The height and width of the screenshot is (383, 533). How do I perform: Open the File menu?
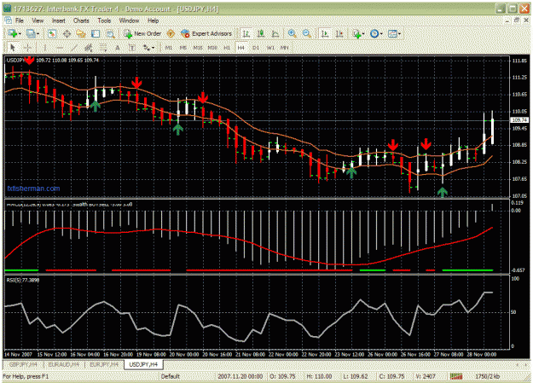click(20, 20)
